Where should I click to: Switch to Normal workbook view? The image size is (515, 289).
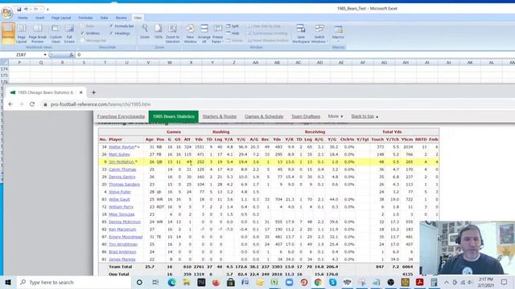[8, 33]
